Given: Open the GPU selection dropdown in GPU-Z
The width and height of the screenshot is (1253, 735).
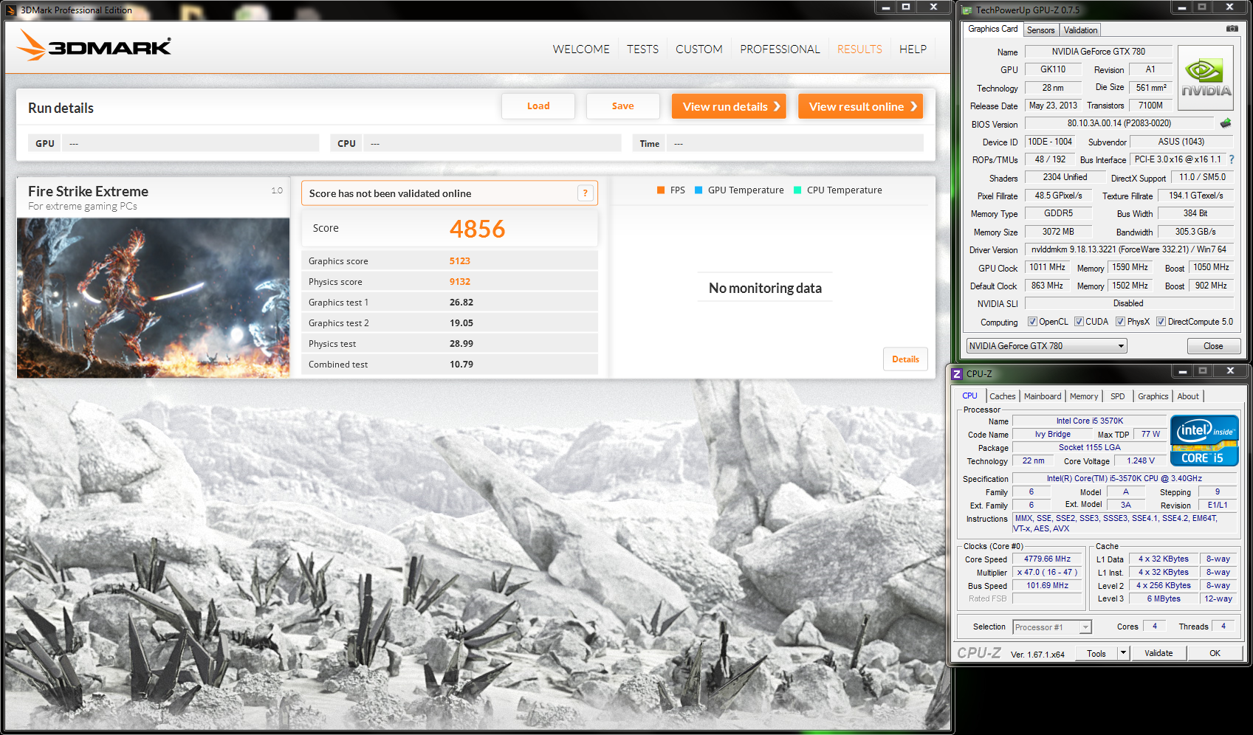Looking at the screenshot, I should pos(1047,346).
